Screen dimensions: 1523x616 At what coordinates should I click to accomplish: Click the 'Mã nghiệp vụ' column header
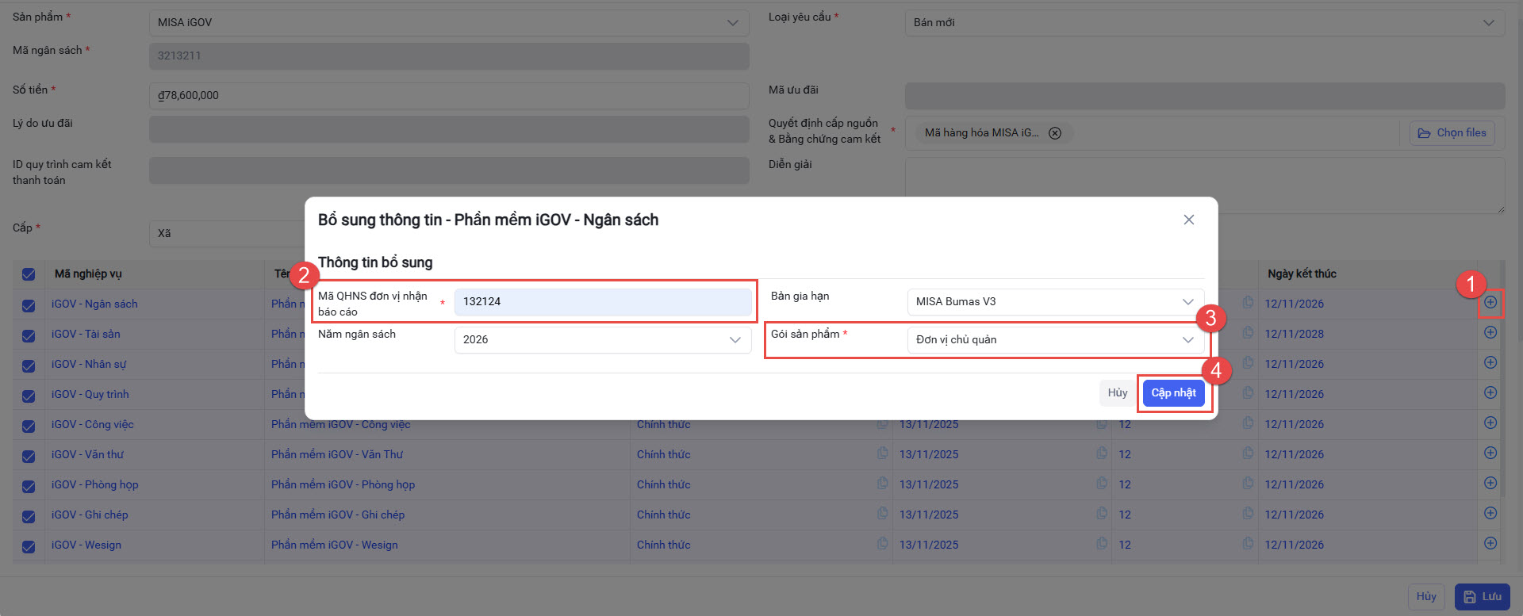pyautogui.click(x=88, y=274)
